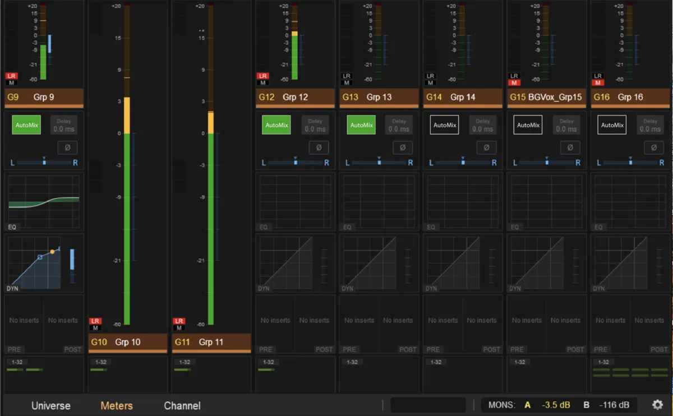Disable AutoMix on Grp 9

[27, 125]
